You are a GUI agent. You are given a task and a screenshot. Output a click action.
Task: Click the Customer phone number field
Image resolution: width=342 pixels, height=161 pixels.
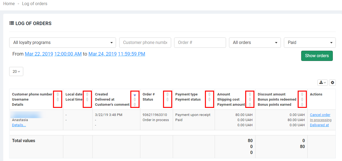pos(145,43)
